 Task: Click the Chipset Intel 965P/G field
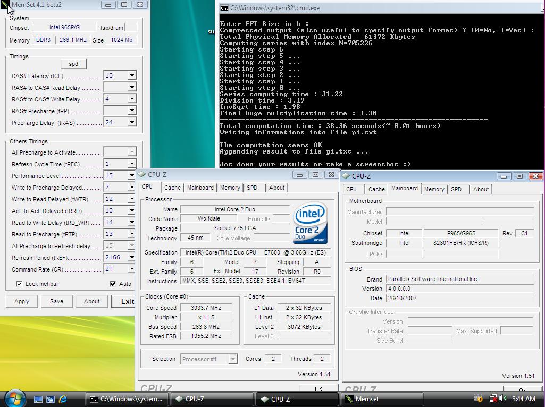64,28
